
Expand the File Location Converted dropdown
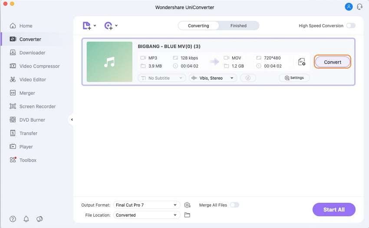147,215
